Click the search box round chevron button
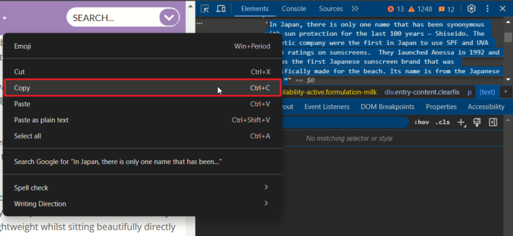 169,17
